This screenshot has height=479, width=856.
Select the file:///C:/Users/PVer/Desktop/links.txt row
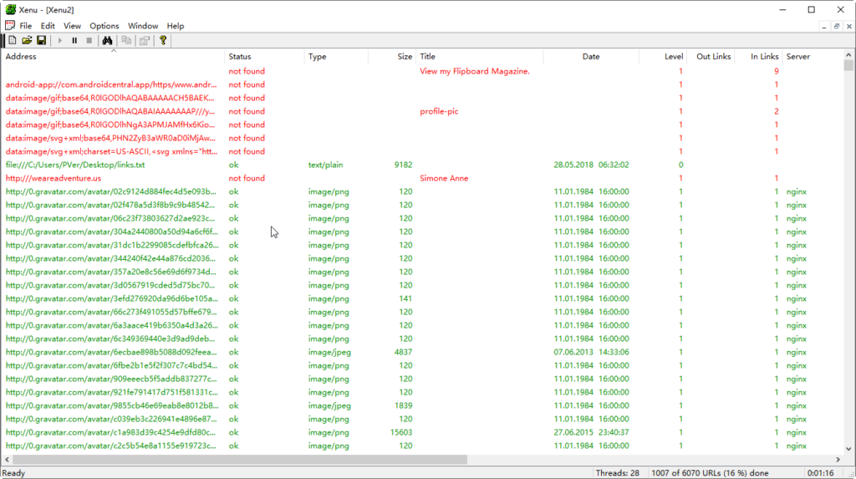(75, 165)
